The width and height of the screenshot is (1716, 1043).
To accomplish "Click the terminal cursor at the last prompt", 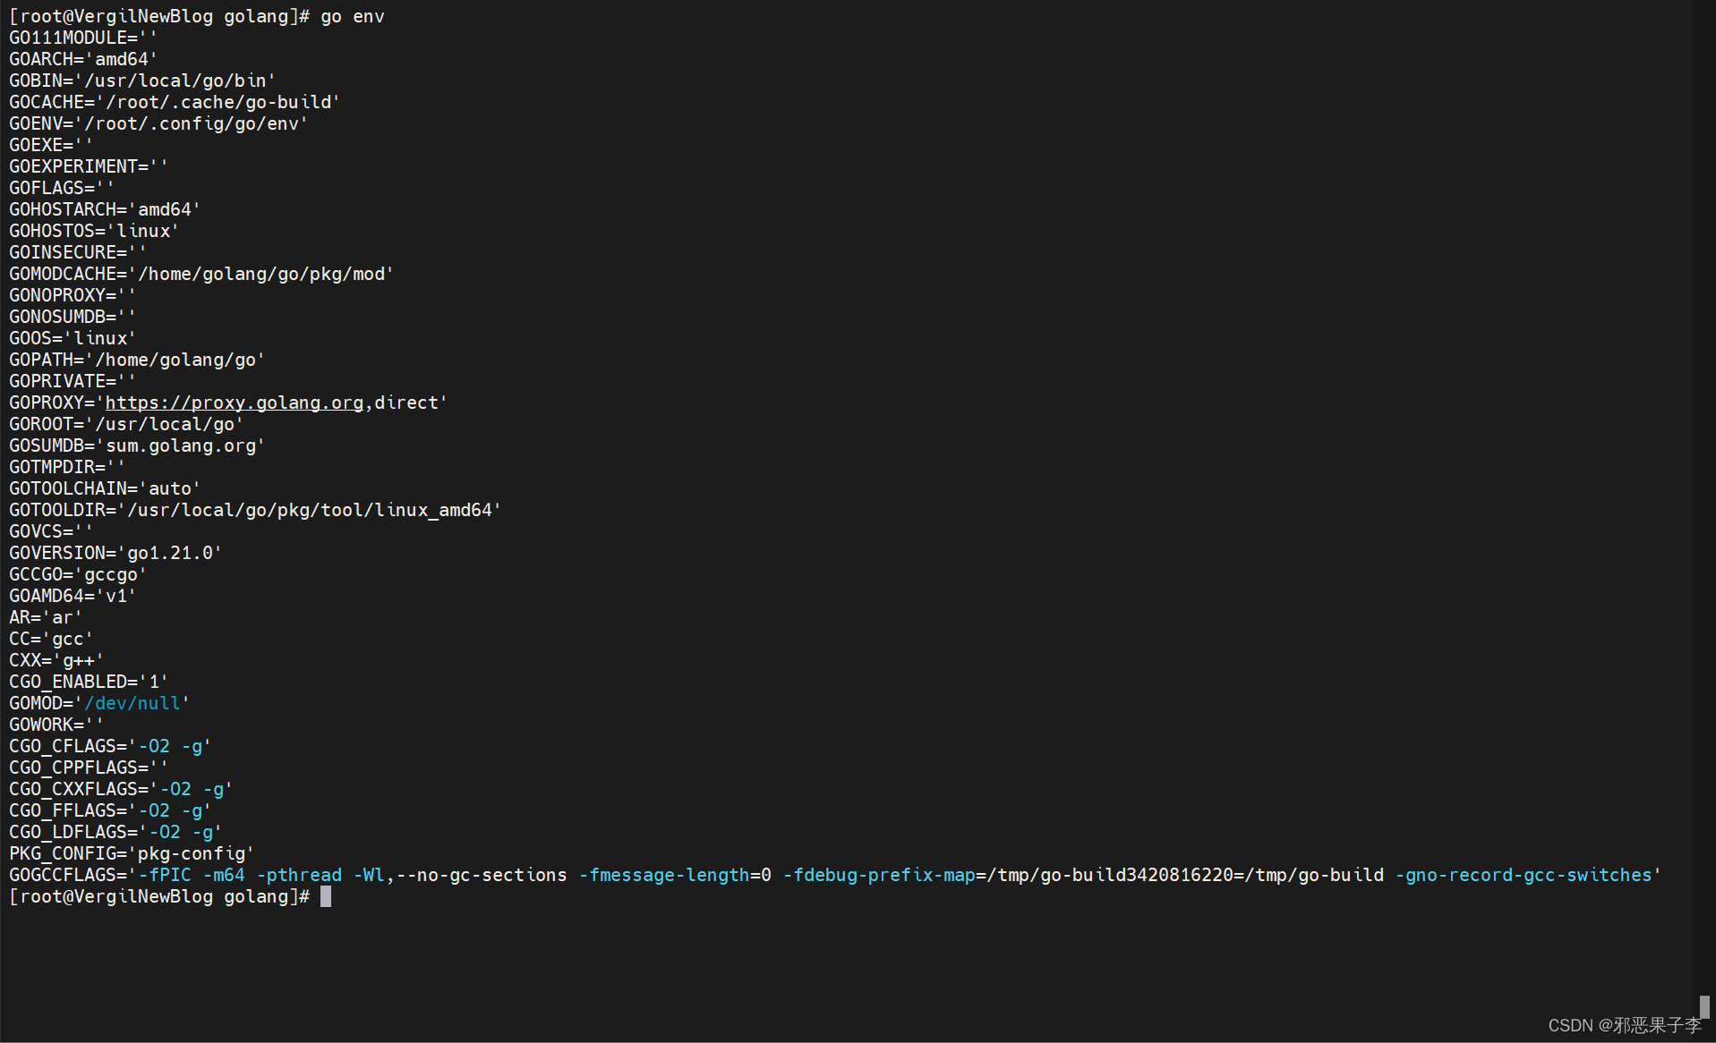I will (326, 896).
